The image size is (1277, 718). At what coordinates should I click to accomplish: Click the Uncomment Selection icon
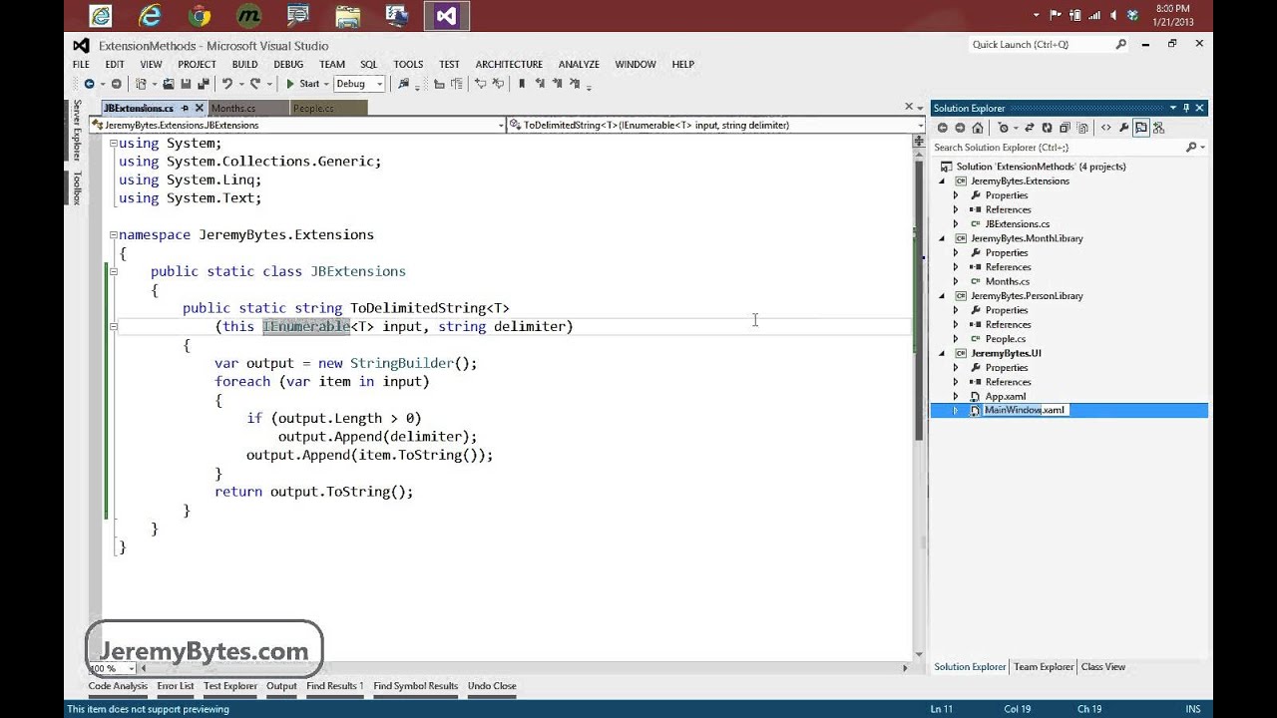(x=498, y=84)
